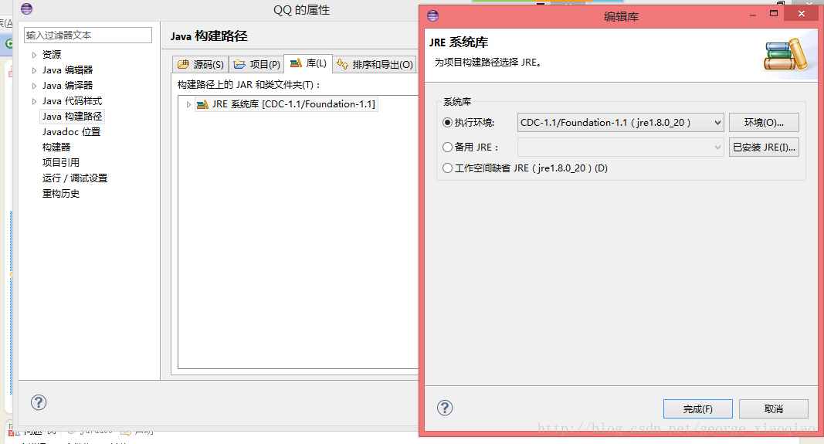This screenshot has width=824, height=444.
Task: Click the 取消 button
Action: coord(774,408)
